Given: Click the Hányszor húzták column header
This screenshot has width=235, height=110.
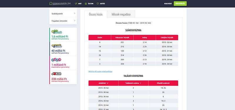Looking at the screenshot, I should point(122,38).
